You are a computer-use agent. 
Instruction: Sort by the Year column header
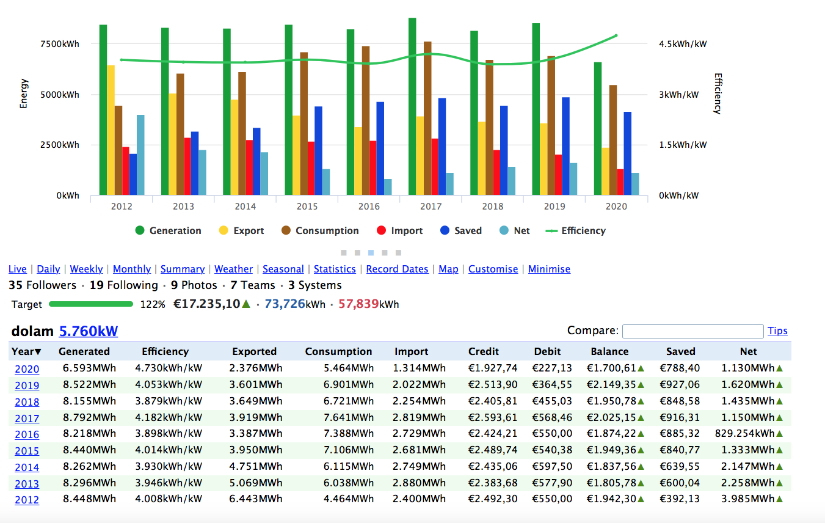click(x=26, y=351)
